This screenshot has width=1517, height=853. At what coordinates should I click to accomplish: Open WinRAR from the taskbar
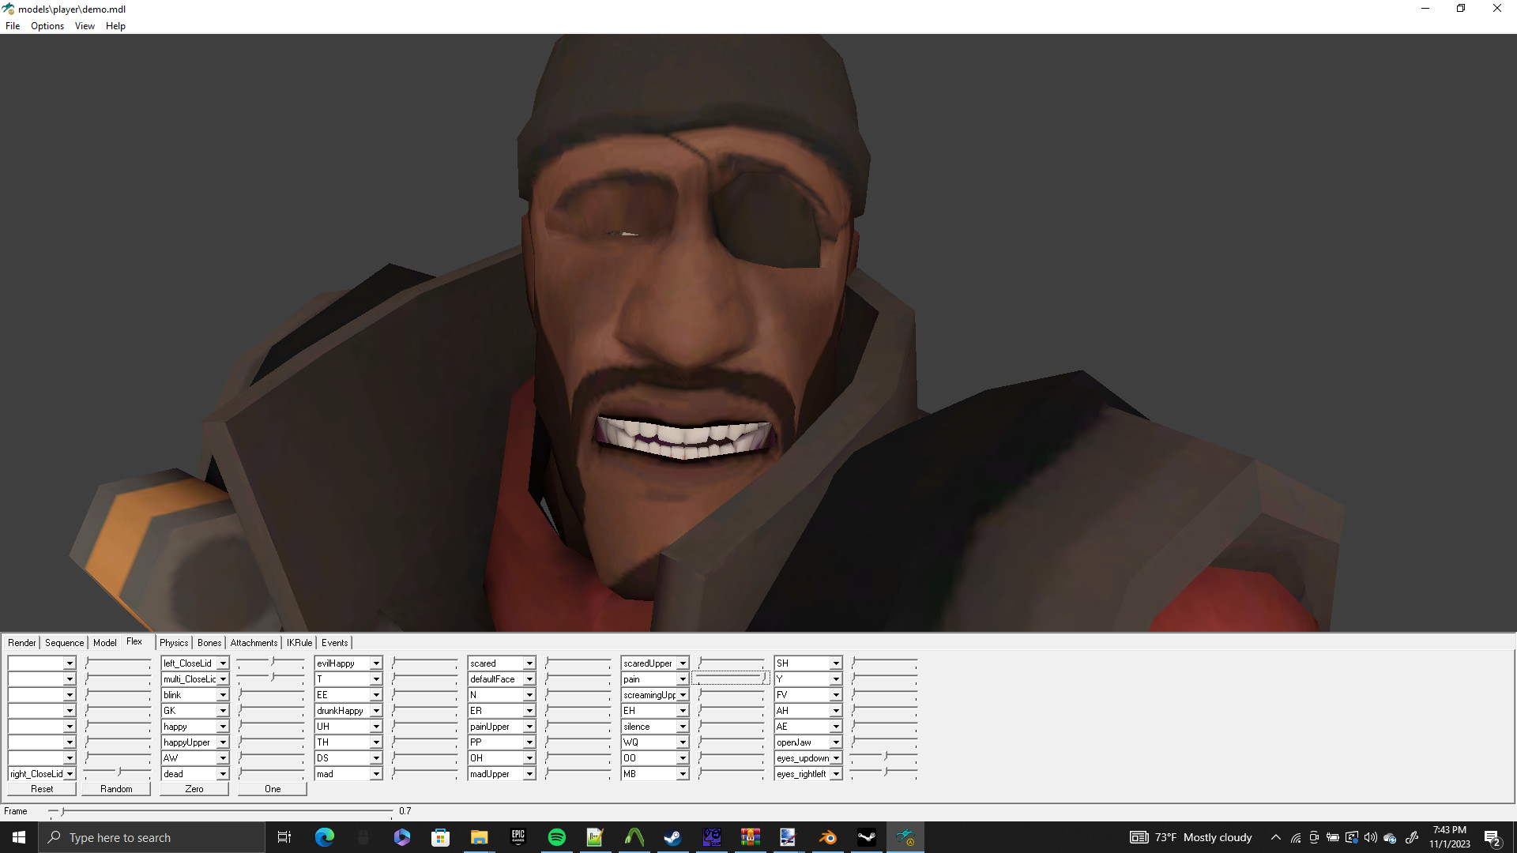click(x=751, y=837)
